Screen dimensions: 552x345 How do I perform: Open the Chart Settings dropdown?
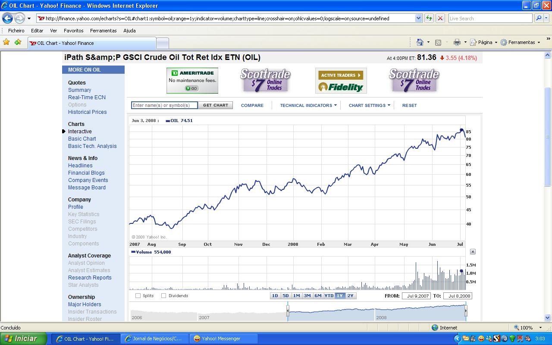369,105
